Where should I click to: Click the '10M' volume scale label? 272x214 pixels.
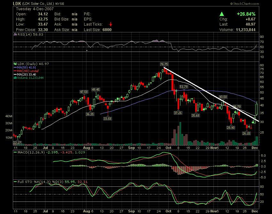point(9,137)
